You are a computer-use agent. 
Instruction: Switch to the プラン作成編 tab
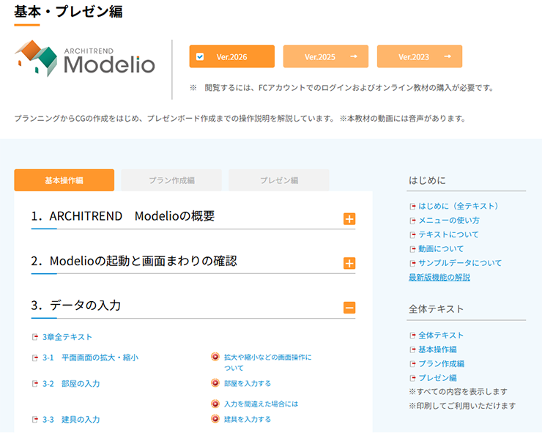(x=171, y=180)
